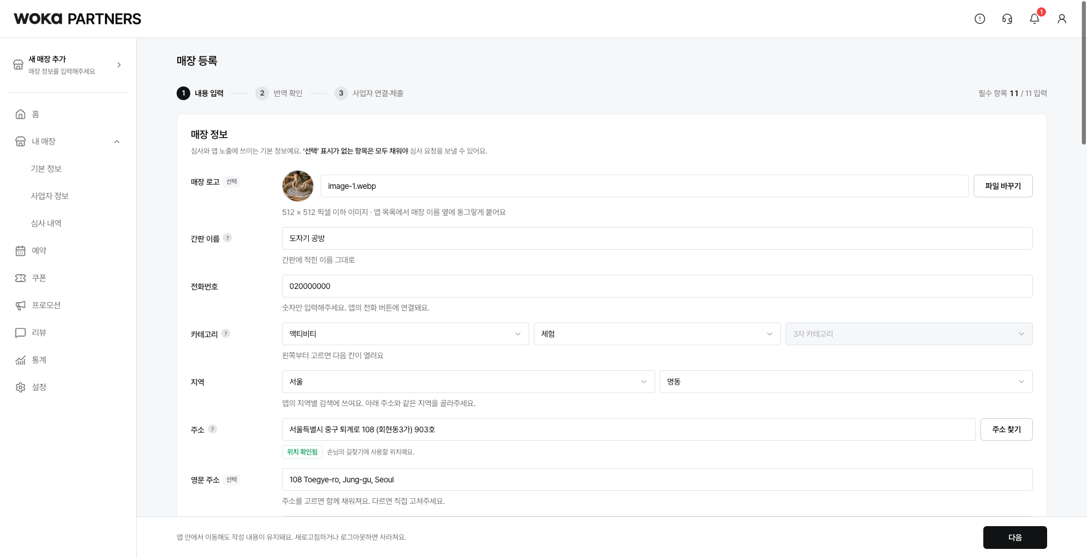Collapse the 내 매장 submenu chevron
This screenshot has height=558, width=1087.
(117, 142)
